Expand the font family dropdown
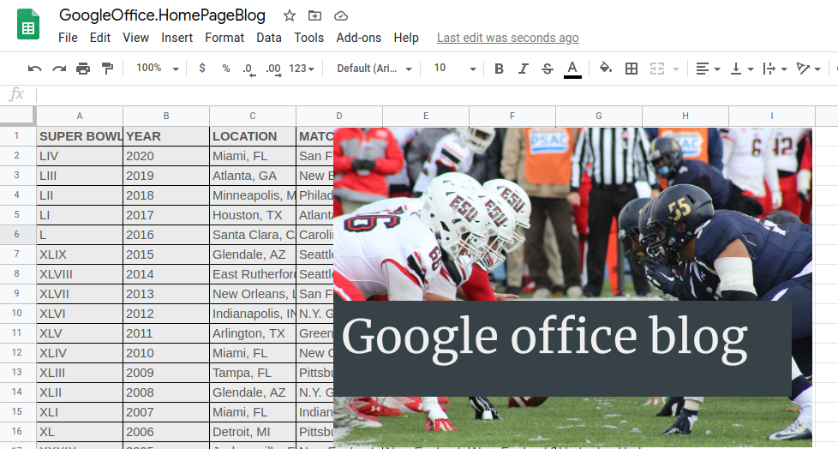The image size is (838, 449). [x=374, y=69]
